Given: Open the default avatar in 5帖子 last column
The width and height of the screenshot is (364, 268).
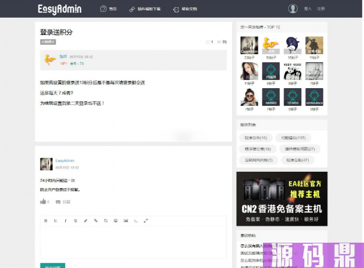Looking at the screenshot, I should pyautogui.click(x=314, y=97).
